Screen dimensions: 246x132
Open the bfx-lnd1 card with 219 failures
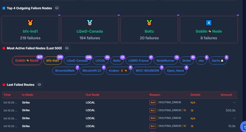click(30, 30)
